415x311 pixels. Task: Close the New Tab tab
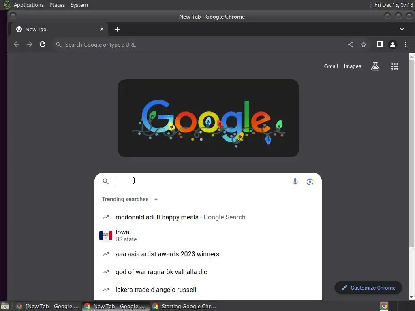(x=102, y=29)
